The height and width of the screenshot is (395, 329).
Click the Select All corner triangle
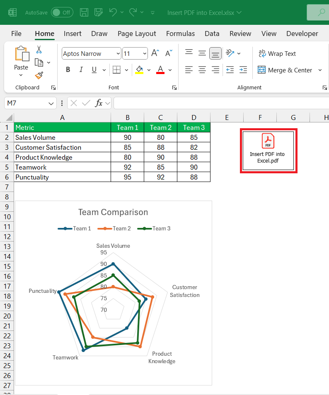[9, 117]
